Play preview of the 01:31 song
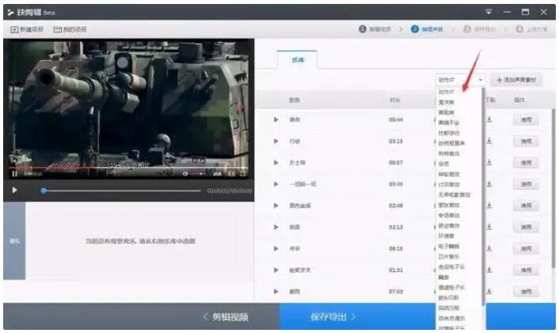 [x=276, y=270]
